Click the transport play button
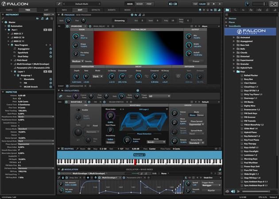Screen dimensions: 279x199 219,4
